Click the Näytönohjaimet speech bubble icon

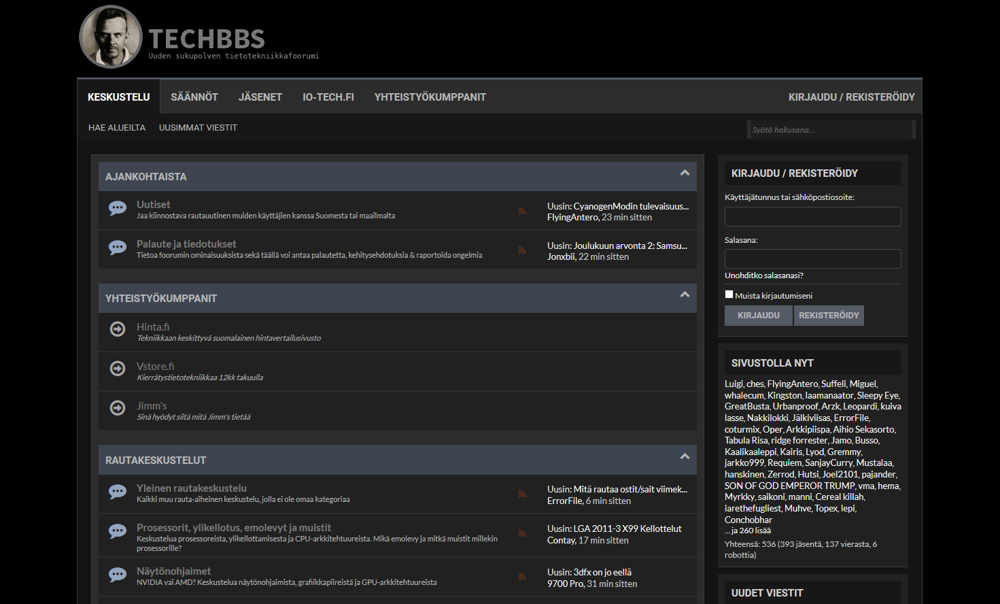118,575
